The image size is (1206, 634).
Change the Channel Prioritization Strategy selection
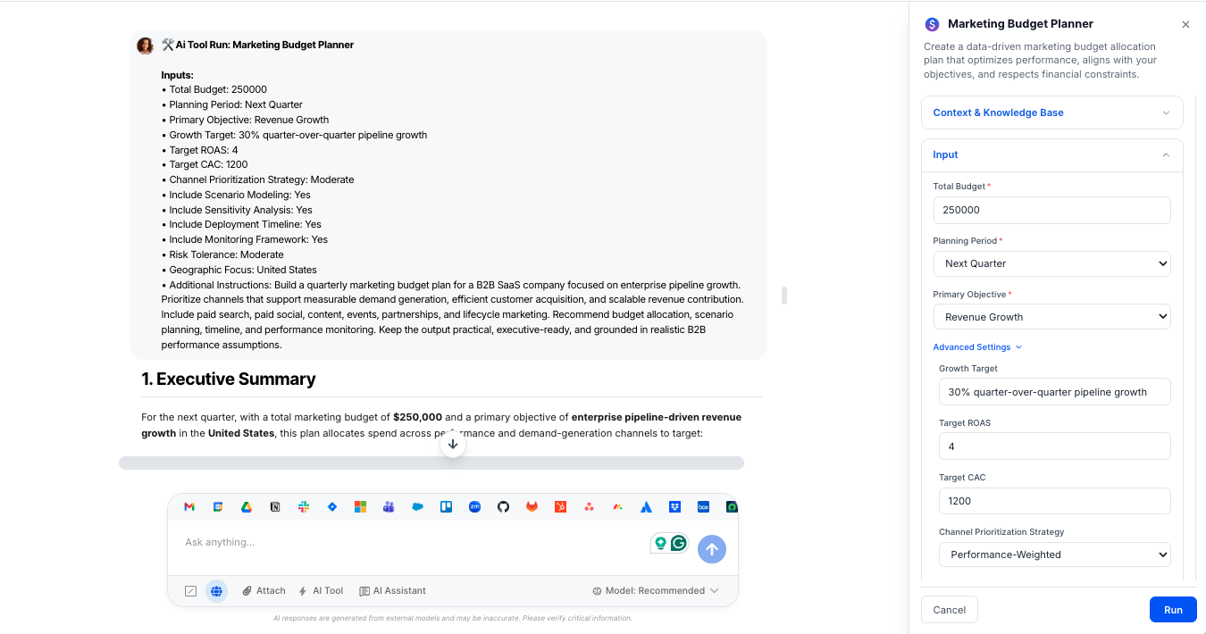click(1054, 555)
